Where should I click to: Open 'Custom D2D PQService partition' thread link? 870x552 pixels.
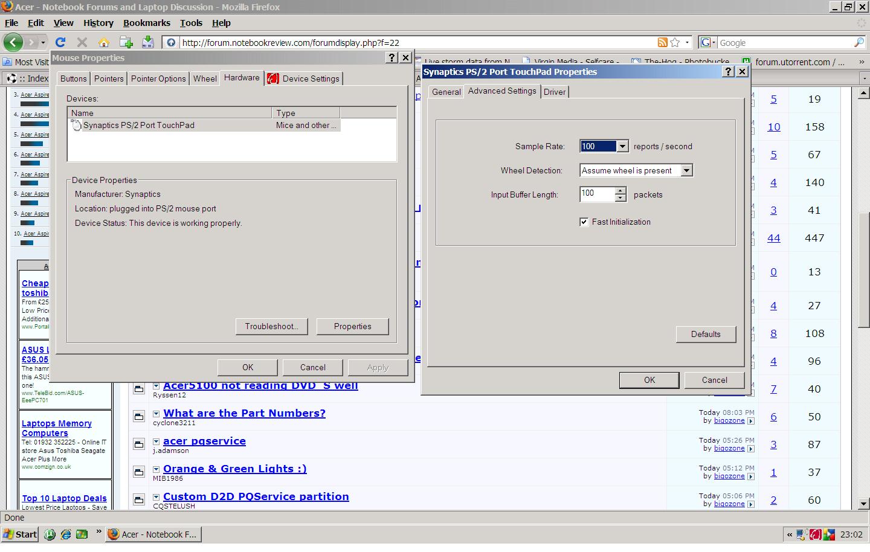coord(256,496)
